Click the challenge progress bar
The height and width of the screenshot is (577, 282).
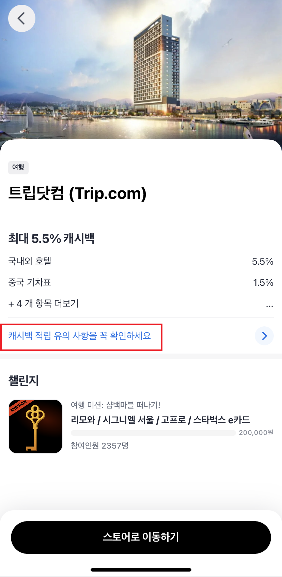[x=153, y=433]
